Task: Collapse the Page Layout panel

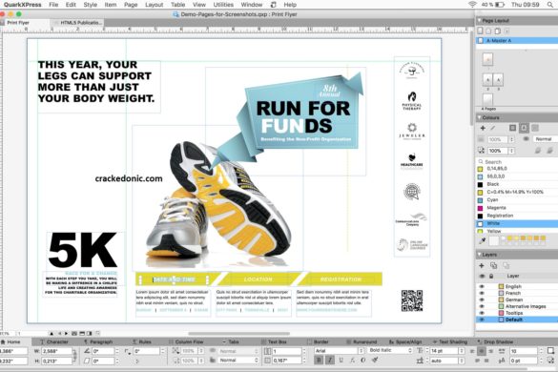Action: (479, 21)
